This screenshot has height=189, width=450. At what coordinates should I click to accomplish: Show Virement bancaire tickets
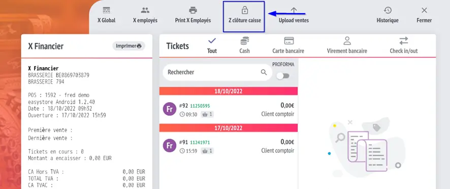coord(347,45)
